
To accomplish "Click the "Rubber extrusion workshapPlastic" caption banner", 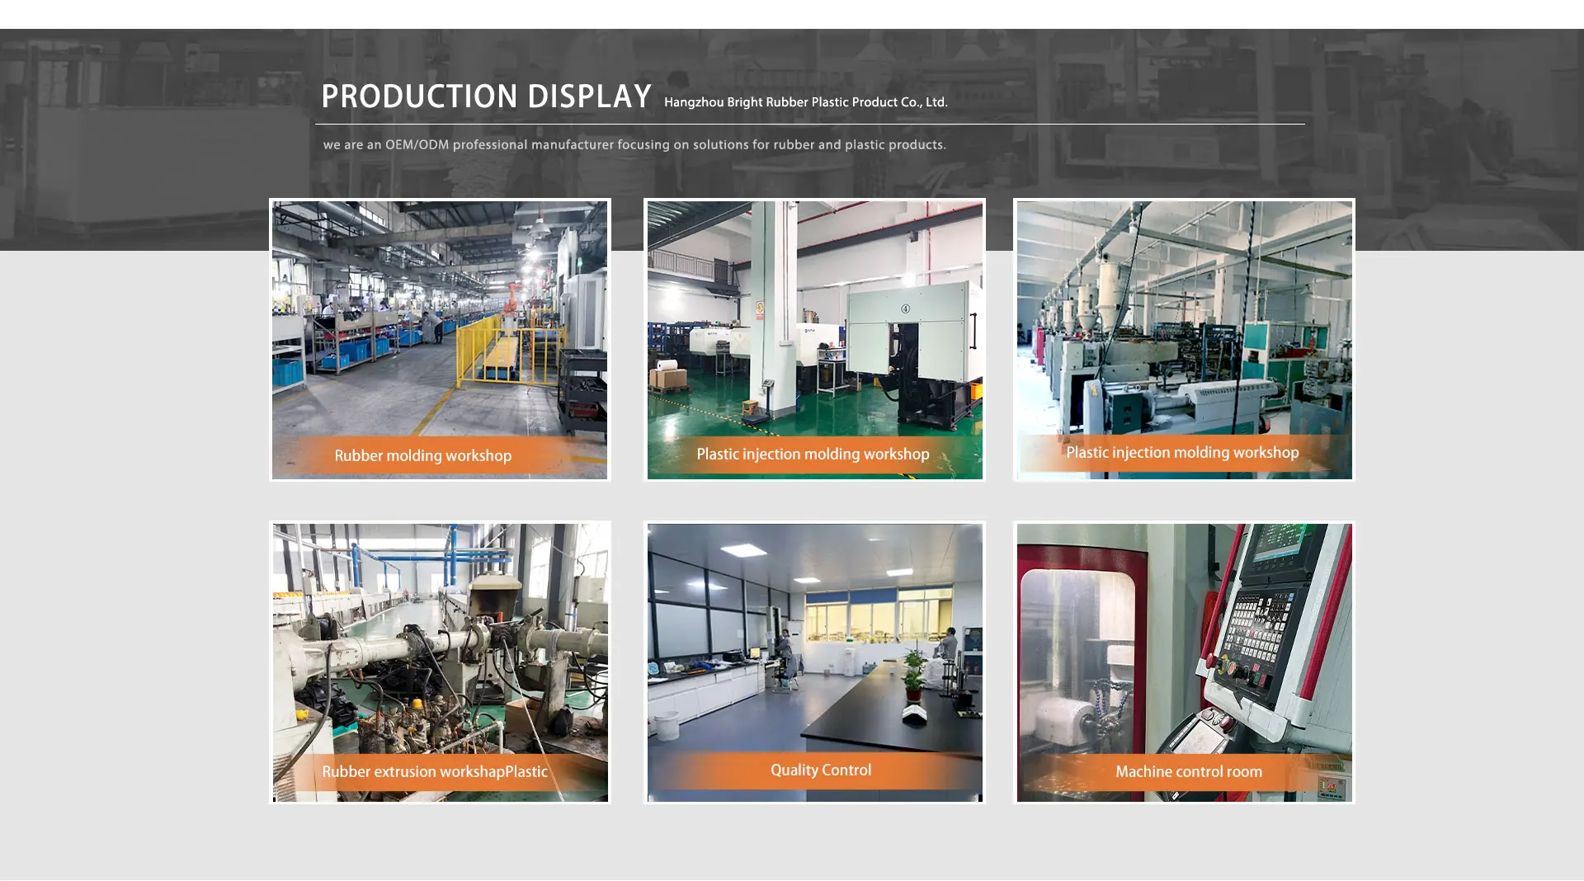I will 439,772.
